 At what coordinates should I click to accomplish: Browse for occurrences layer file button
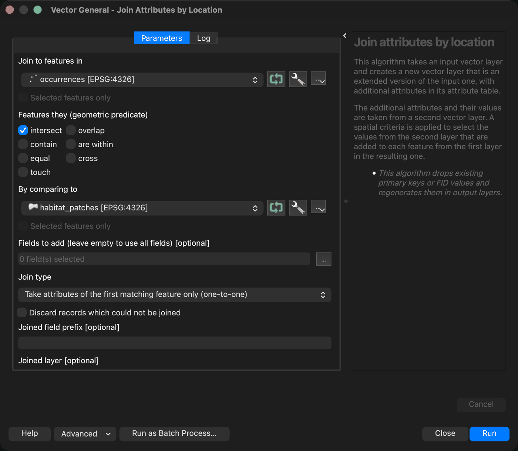(x=318, y=79)
